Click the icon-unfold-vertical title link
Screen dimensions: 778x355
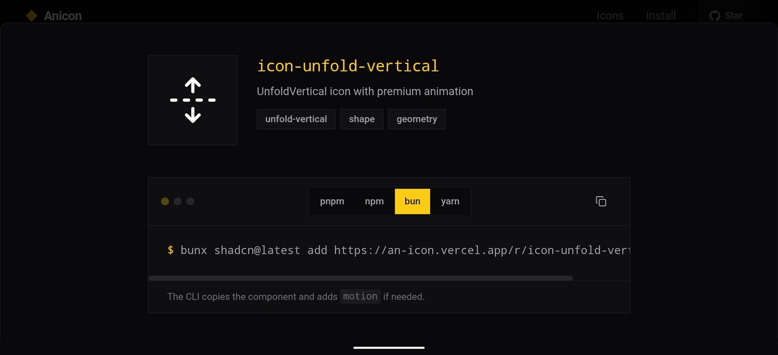pyautogui.click(x=348, y=66)
